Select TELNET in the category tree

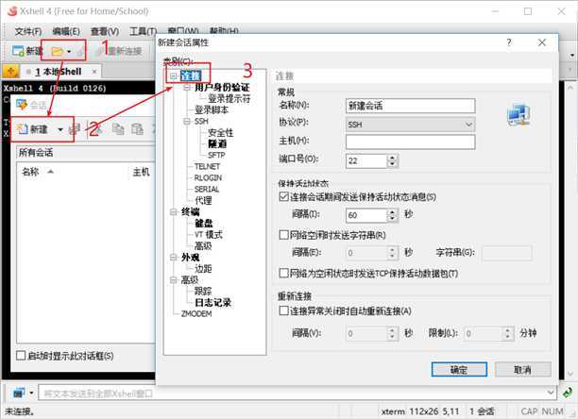pyautogui.click(x=207, y=166)
